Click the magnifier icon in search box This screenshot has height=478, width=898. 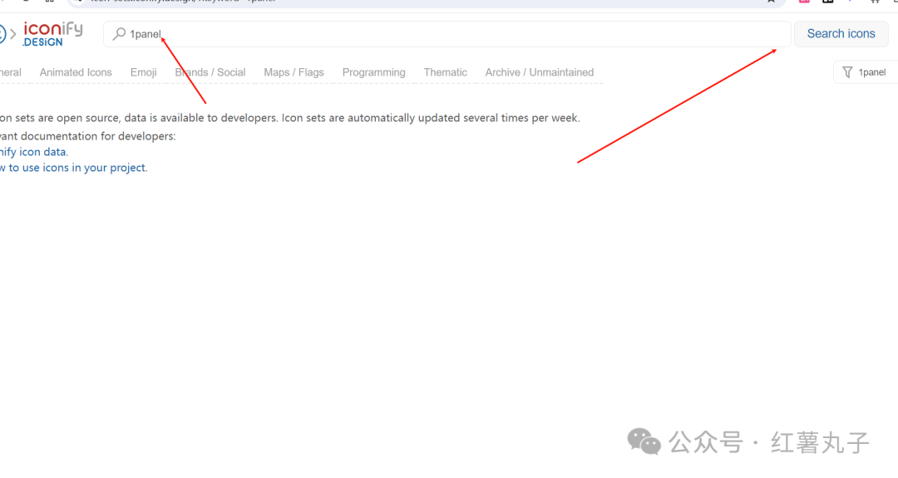coord(119,34)
